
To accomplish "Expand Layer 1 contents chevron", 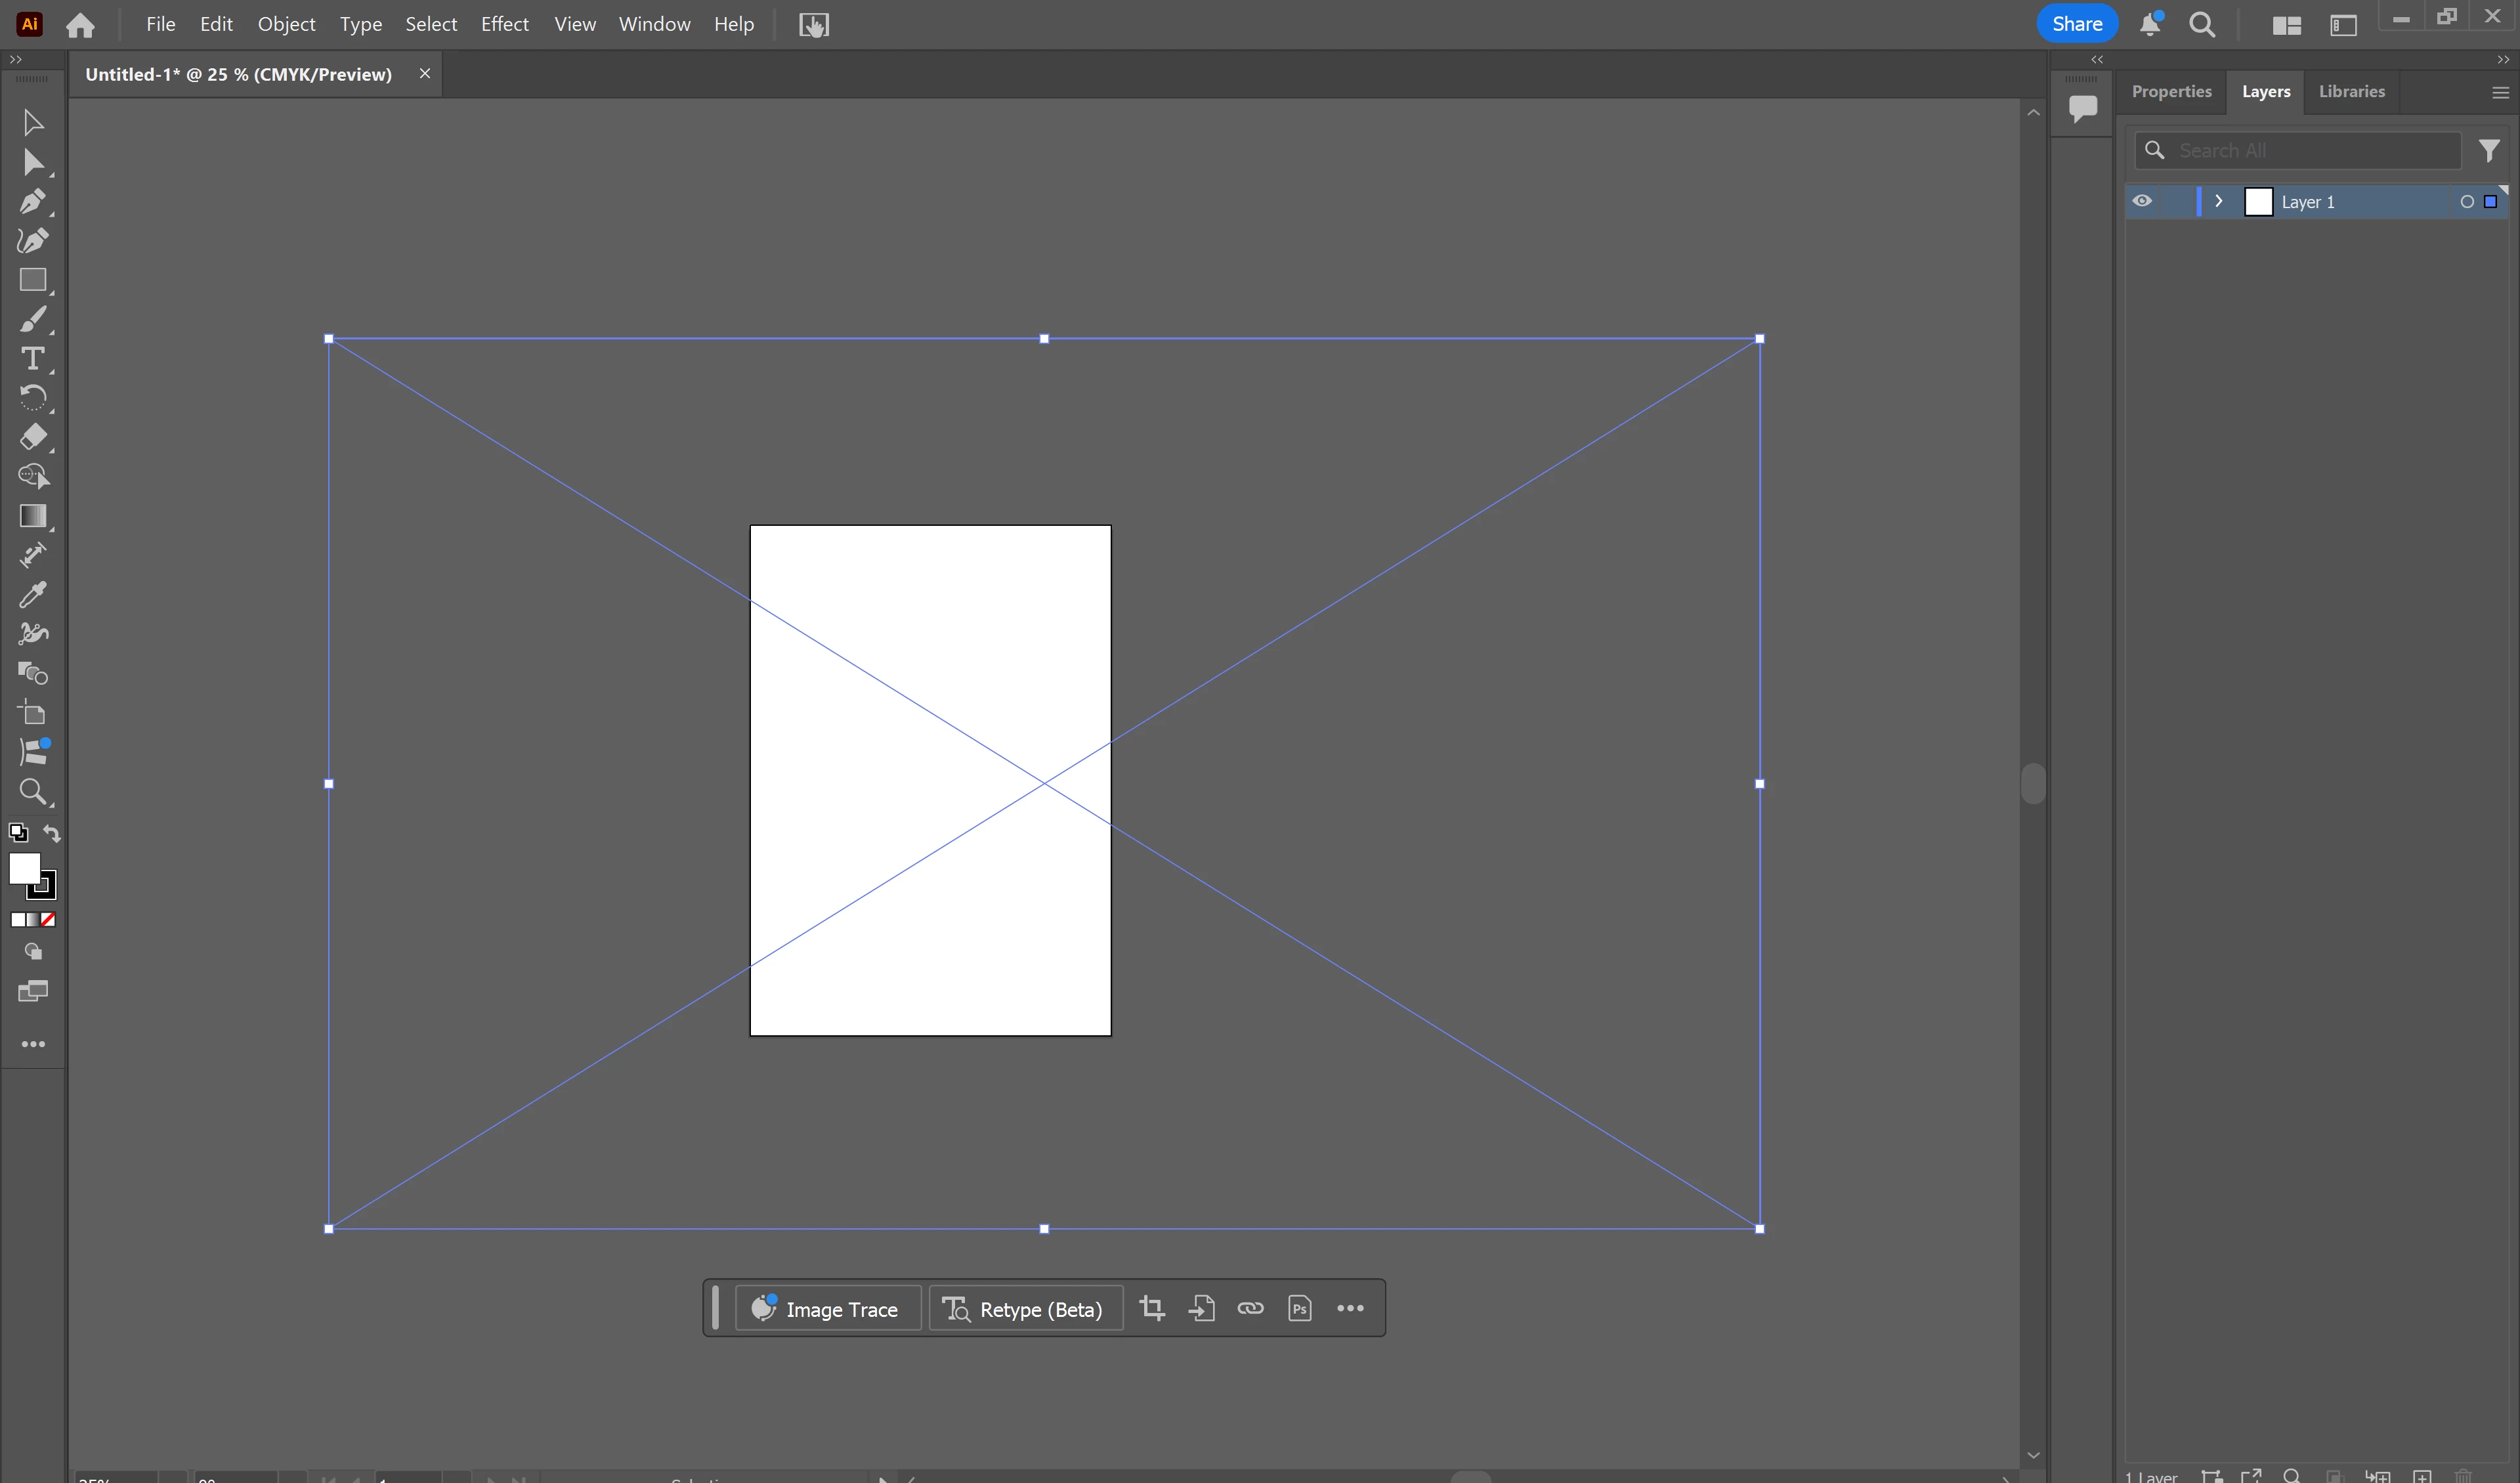I will coord(2218,201).
